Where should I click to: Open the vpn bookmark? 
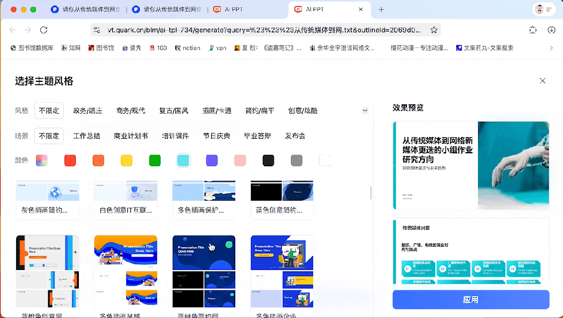click(218, 47)
